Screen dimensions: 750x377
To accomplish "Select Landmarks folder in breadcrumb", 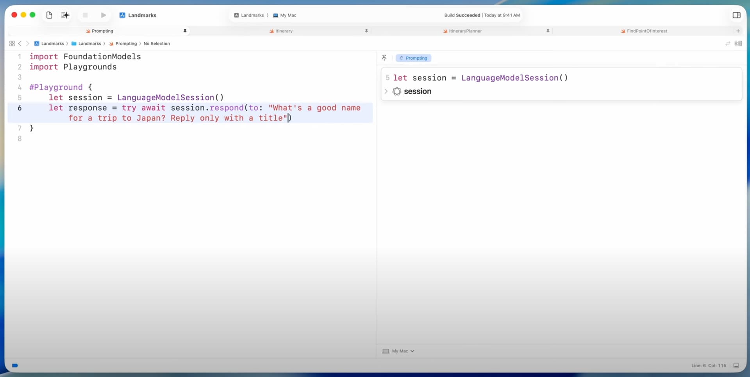I will (86, 44).
